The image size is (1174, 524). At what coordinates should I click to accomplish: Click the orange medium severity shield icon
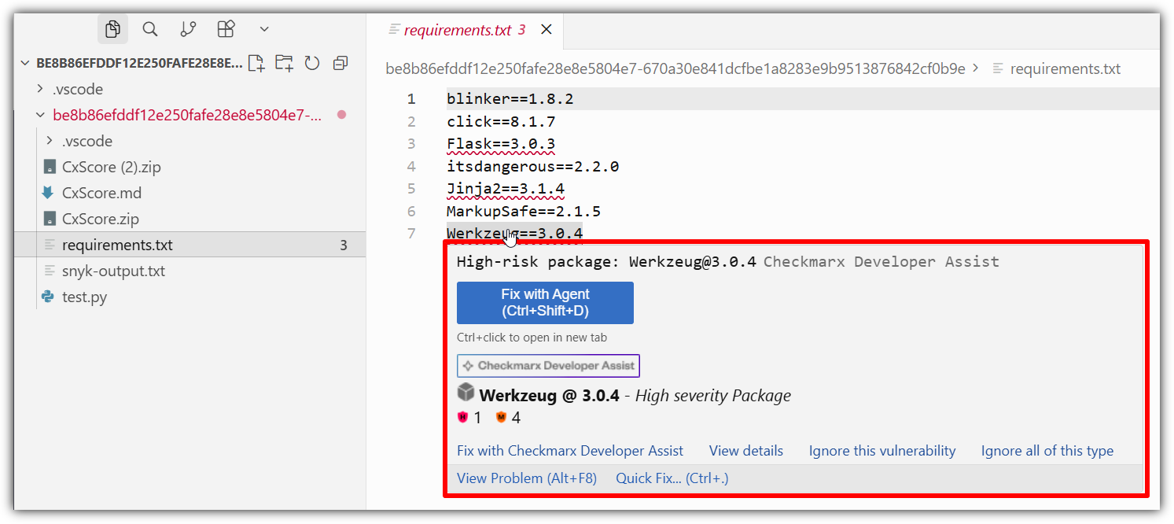pyautogui.click(x=501, y=418)
